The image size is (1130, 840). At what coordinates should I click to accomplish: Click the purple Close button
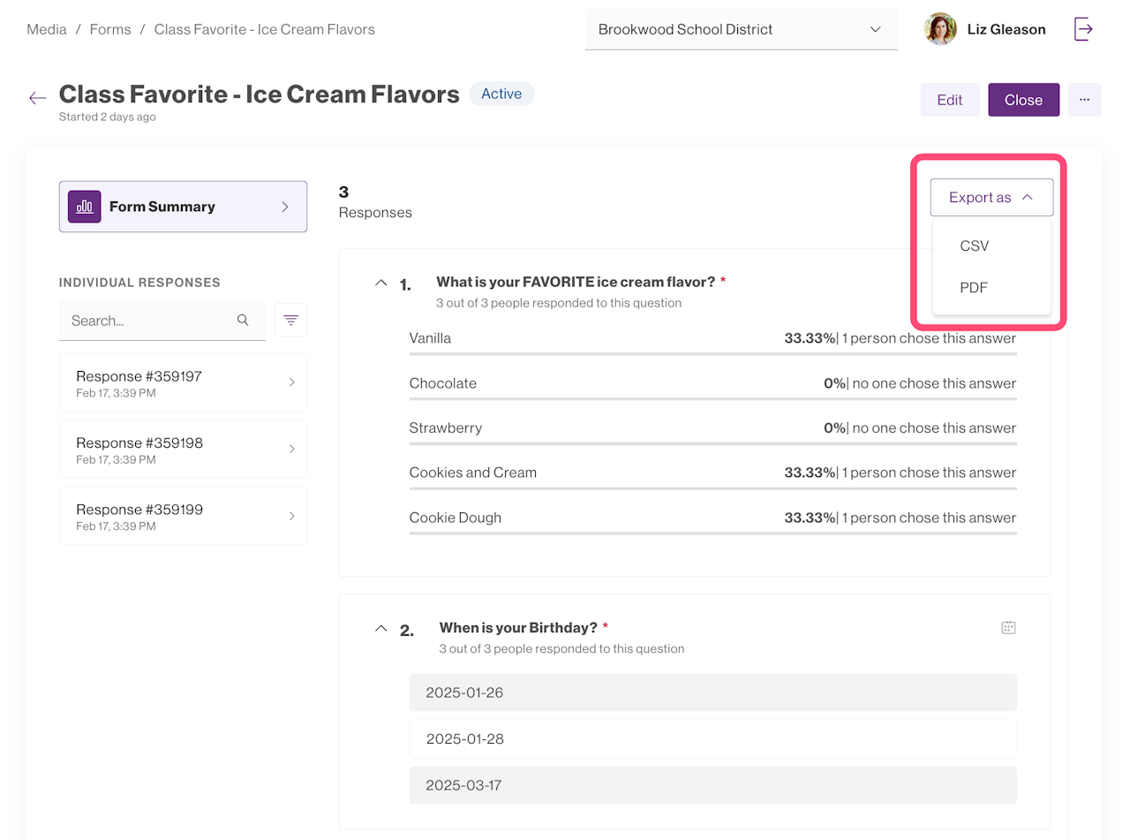[1023, 100]
